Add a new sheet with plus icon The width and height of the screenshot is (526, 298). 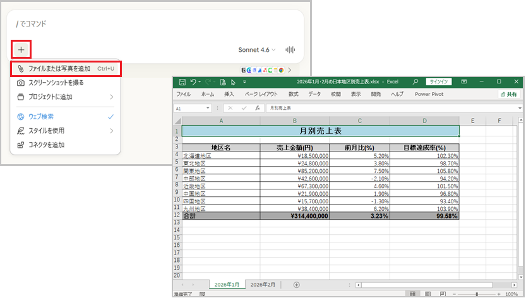[x=296, y=285]
